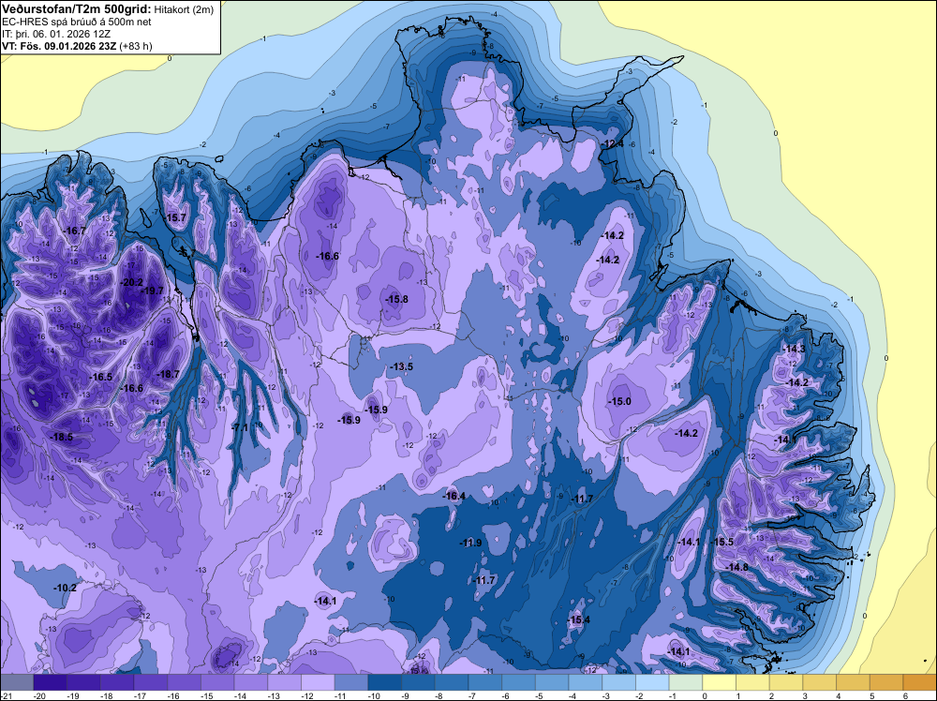Image resolution: width=937 pixels, height=701 pixels.
Task: Select the -14.3 temperature value
Action: pyautogui.click(x=795, y=349)
